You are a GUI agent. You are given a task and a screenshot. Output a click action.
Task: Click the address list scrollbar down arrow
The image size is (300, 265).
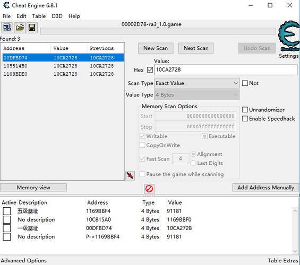coord(295,251)
